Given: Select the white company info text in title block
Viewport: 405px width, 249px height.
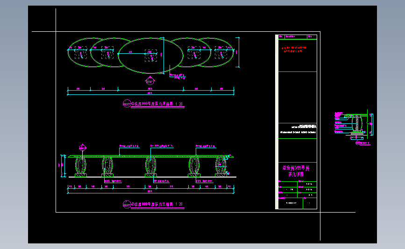Looking at the screenshot, I should [298, 129].
